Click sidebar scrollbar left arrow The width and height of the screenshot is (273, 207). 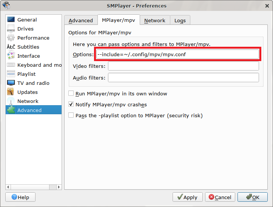8,187
